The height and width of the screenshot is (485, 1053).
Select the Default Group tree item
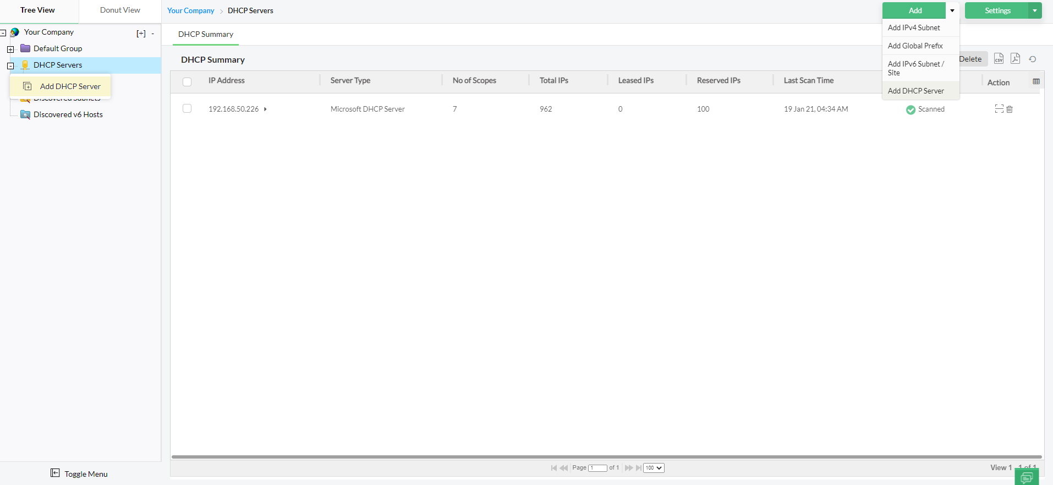pyautogui.click(x=58, y=48)
